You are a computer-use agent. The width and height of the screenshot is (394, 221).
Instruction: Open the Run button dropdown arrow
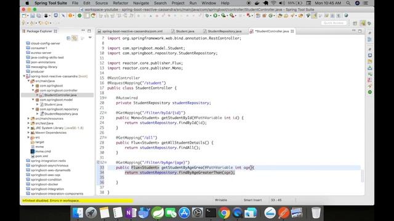pos(219,16)
